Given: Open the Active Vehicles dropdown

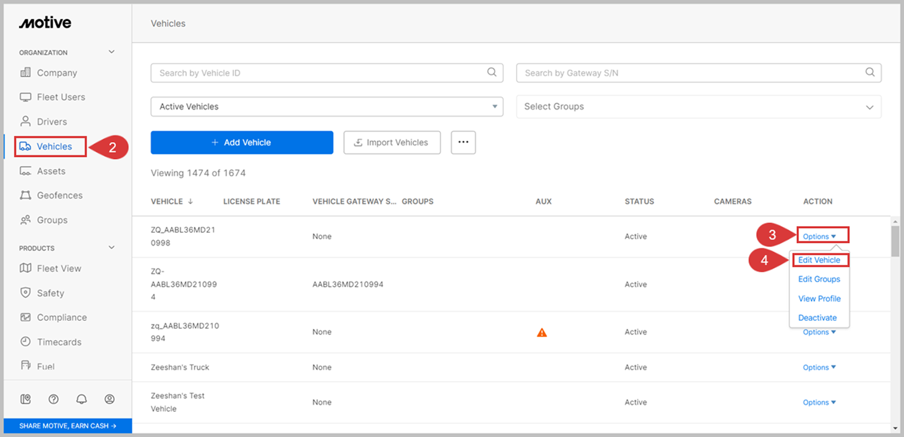Looking at the screenshot, I should (327, 107).
